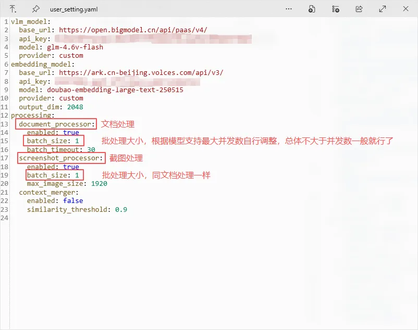This screenshot has height=330, width=418.
Task: Close the user_setting.yaml preview
Action: pyautogui.click(x=405, y=9)
